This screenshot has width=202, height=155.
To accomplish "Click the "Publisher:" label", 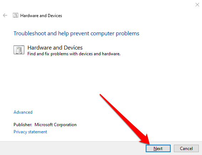I will point(23,125).
